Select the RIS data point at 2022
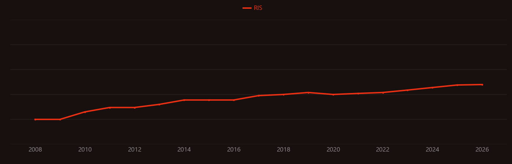The width and height of the screenshot is (512, 164). (383, 93)
